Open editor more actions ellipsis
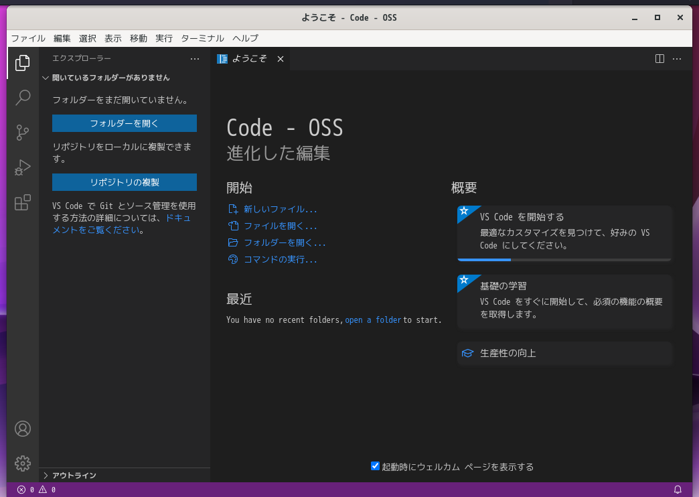699x497 pixels. click(x=677, y=59)
